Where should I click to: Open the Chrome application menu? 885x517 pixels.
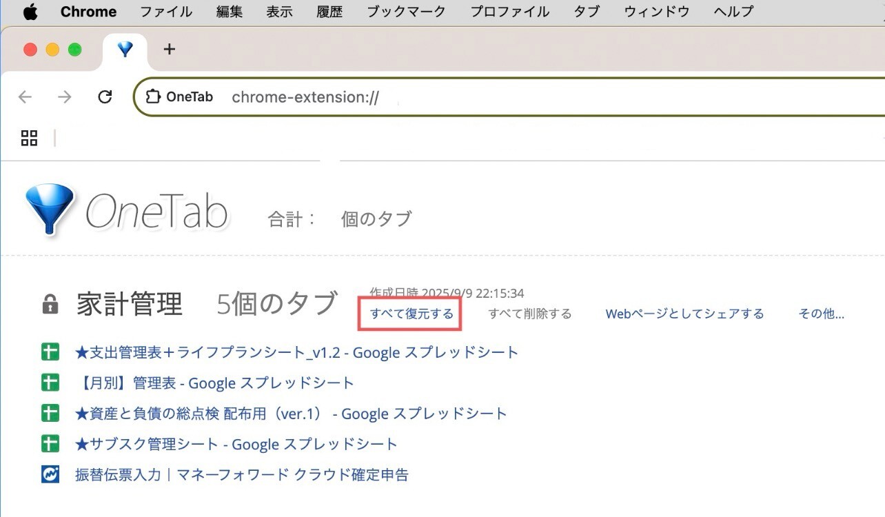point(88,12)
